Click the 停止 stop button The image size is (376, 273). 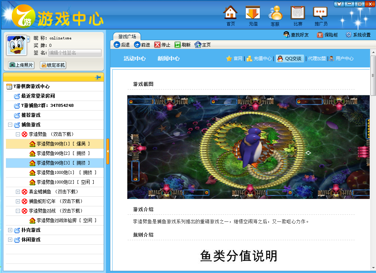[x=162, y=45]
